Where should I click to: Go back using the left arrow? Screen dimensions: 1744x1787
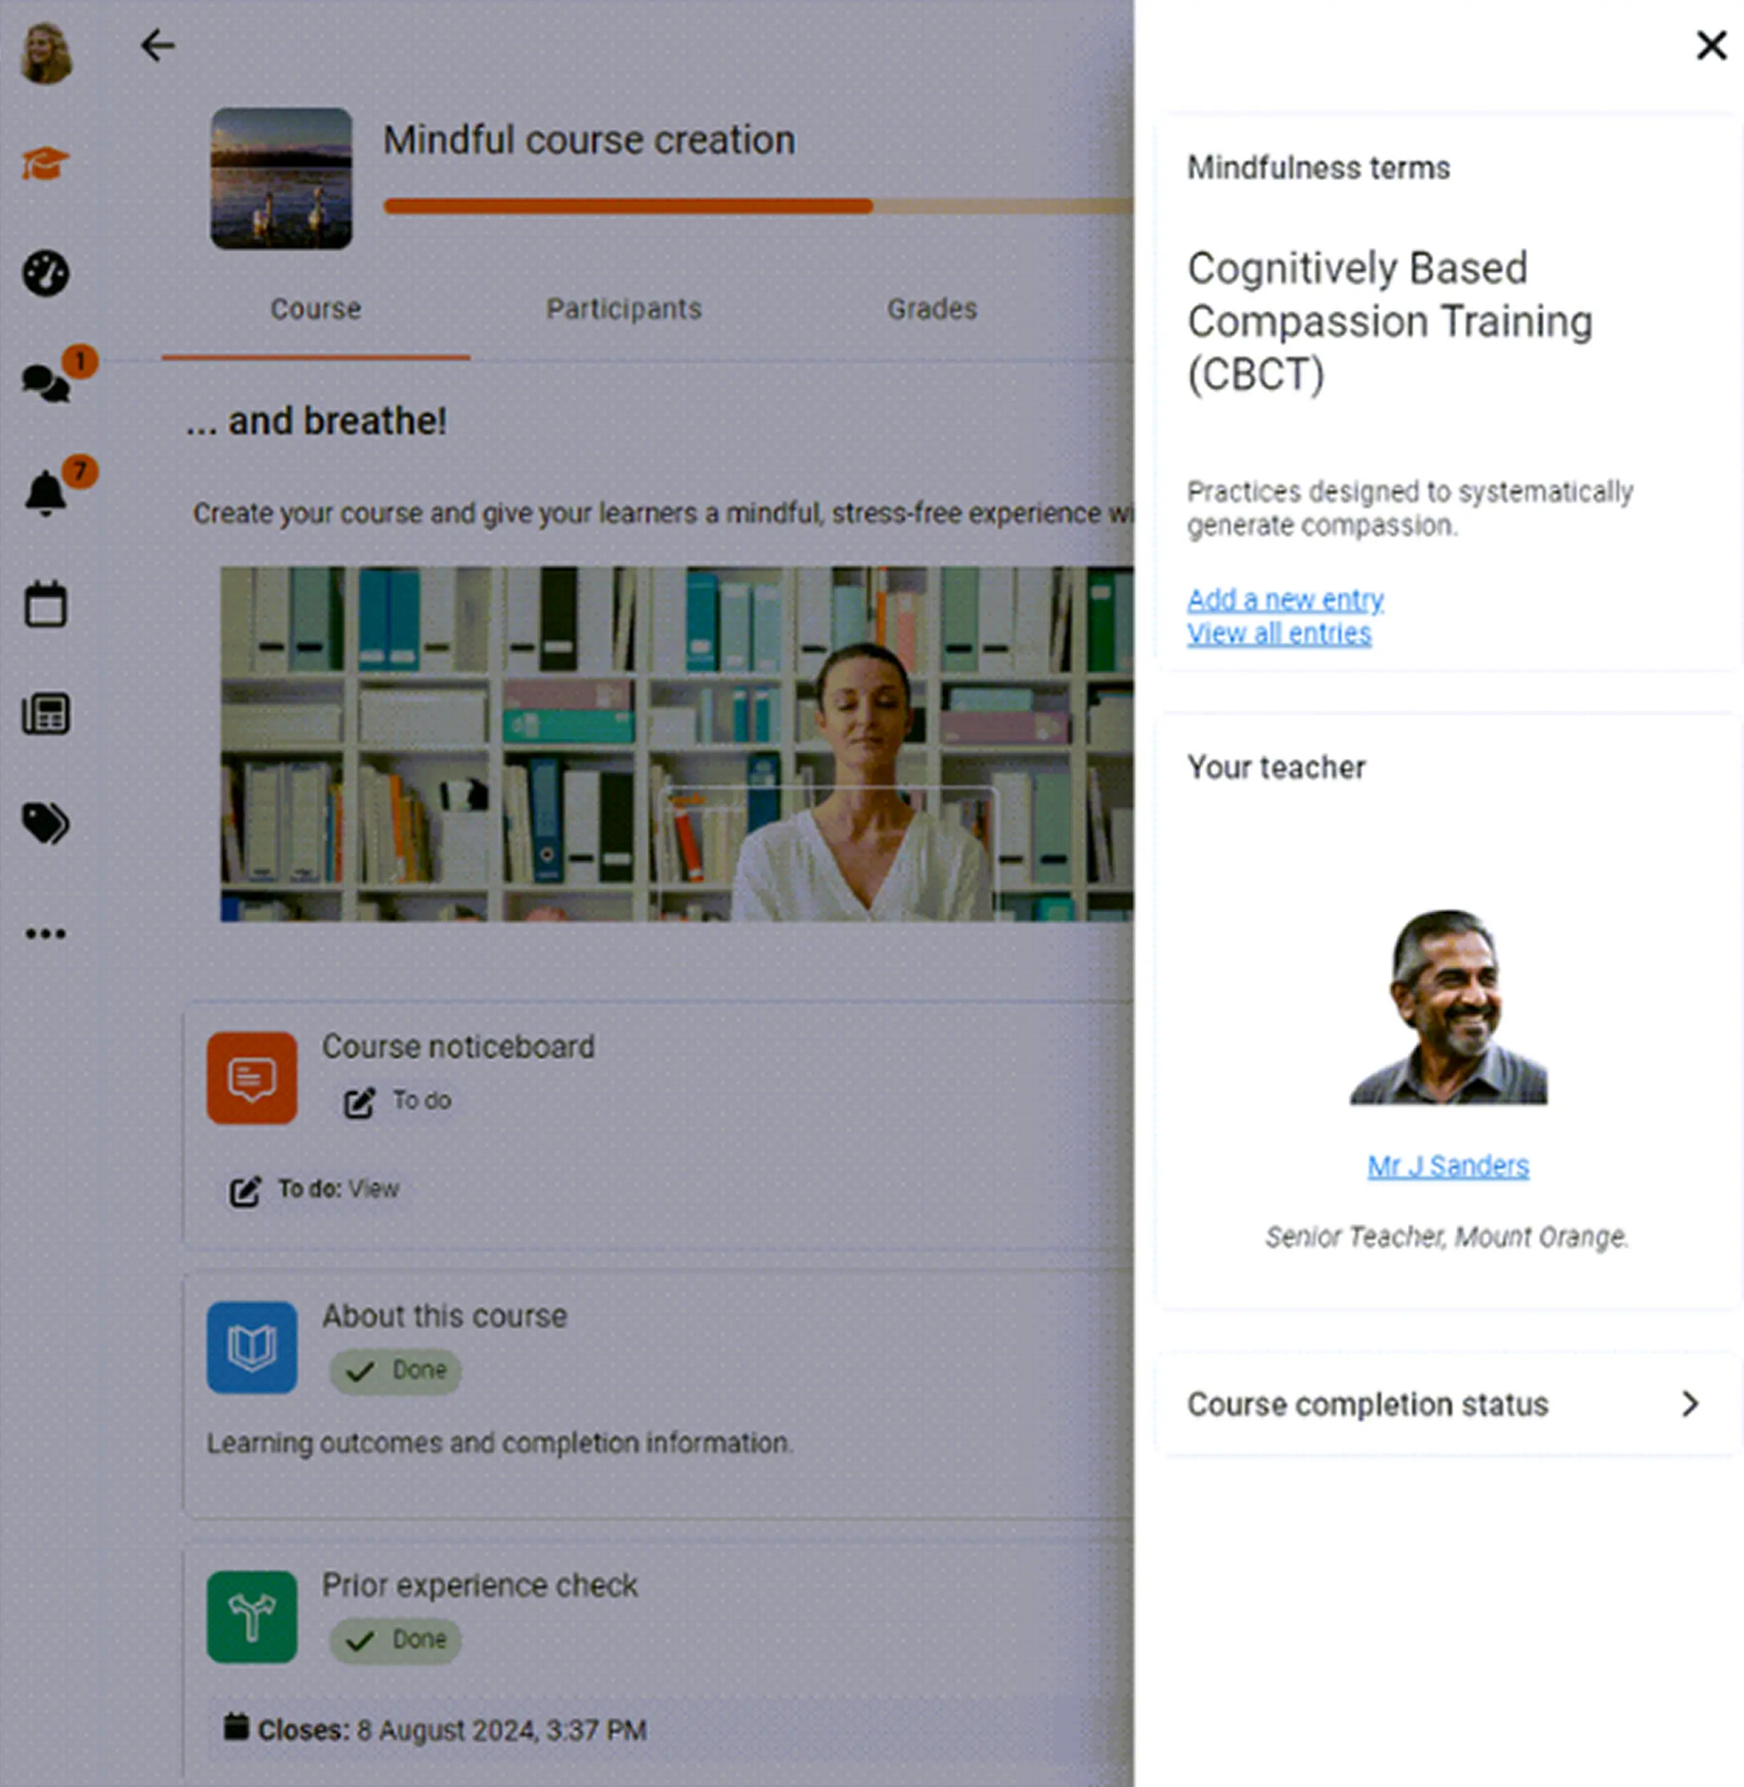pos(157,45)
